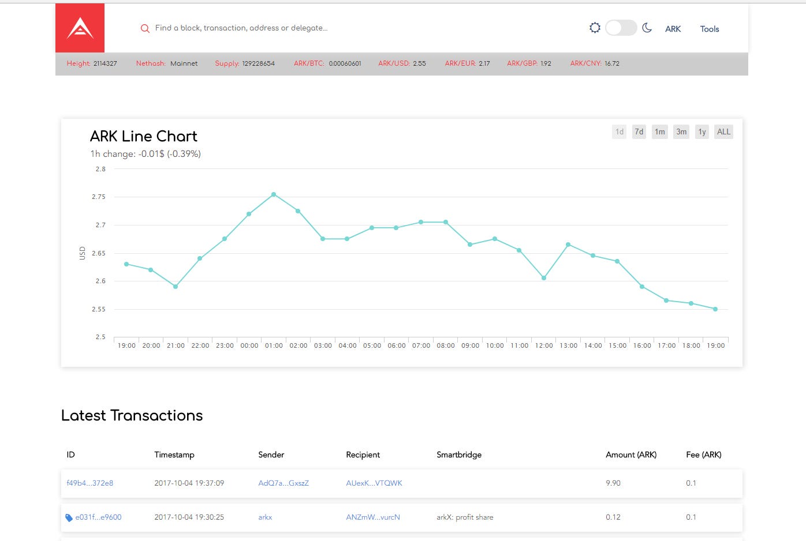
Task: Click the 9.90 amount cell
Action: (x=613, y=483)
